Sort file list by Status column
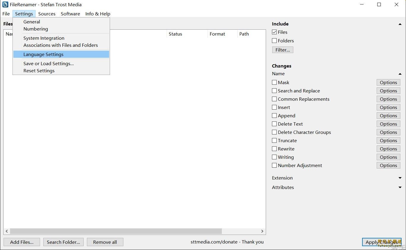This screenshot has width=406, height=250. (x=175, y=34)
